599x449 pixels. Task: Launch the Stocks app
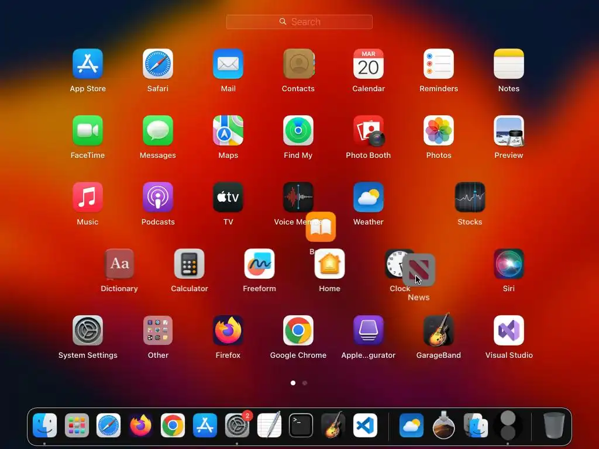click(x=470, y=197)
